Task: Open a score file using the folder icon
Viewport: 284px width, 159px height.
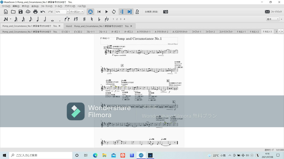Action: coord(13,12)
